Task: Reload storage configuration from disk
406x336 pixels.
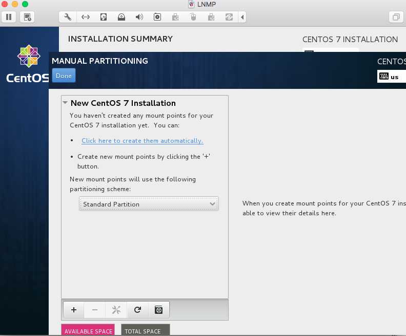Action: [x=137, y=309]
